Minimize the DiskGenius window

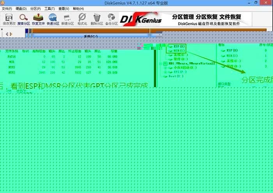click(249, 3)
